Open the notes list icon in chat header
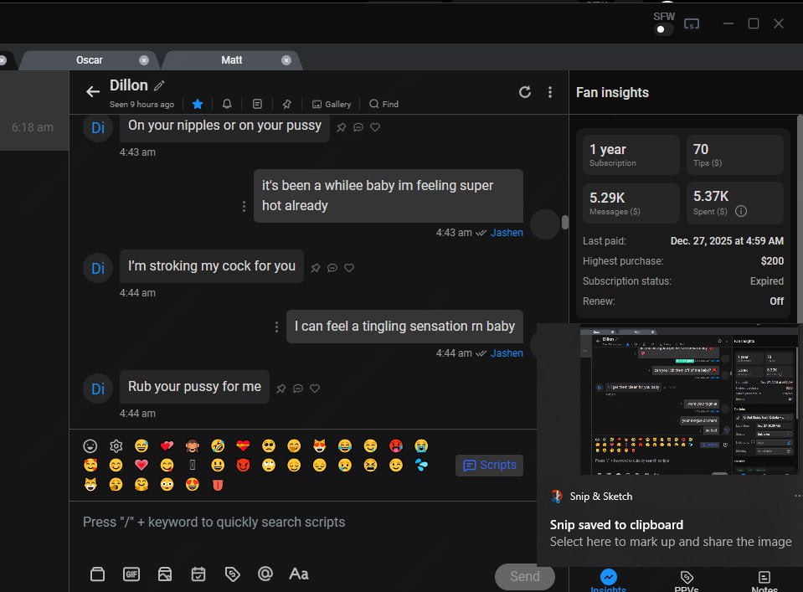The width and height of the screenshot is (803, 592). (x=257, y=104)
